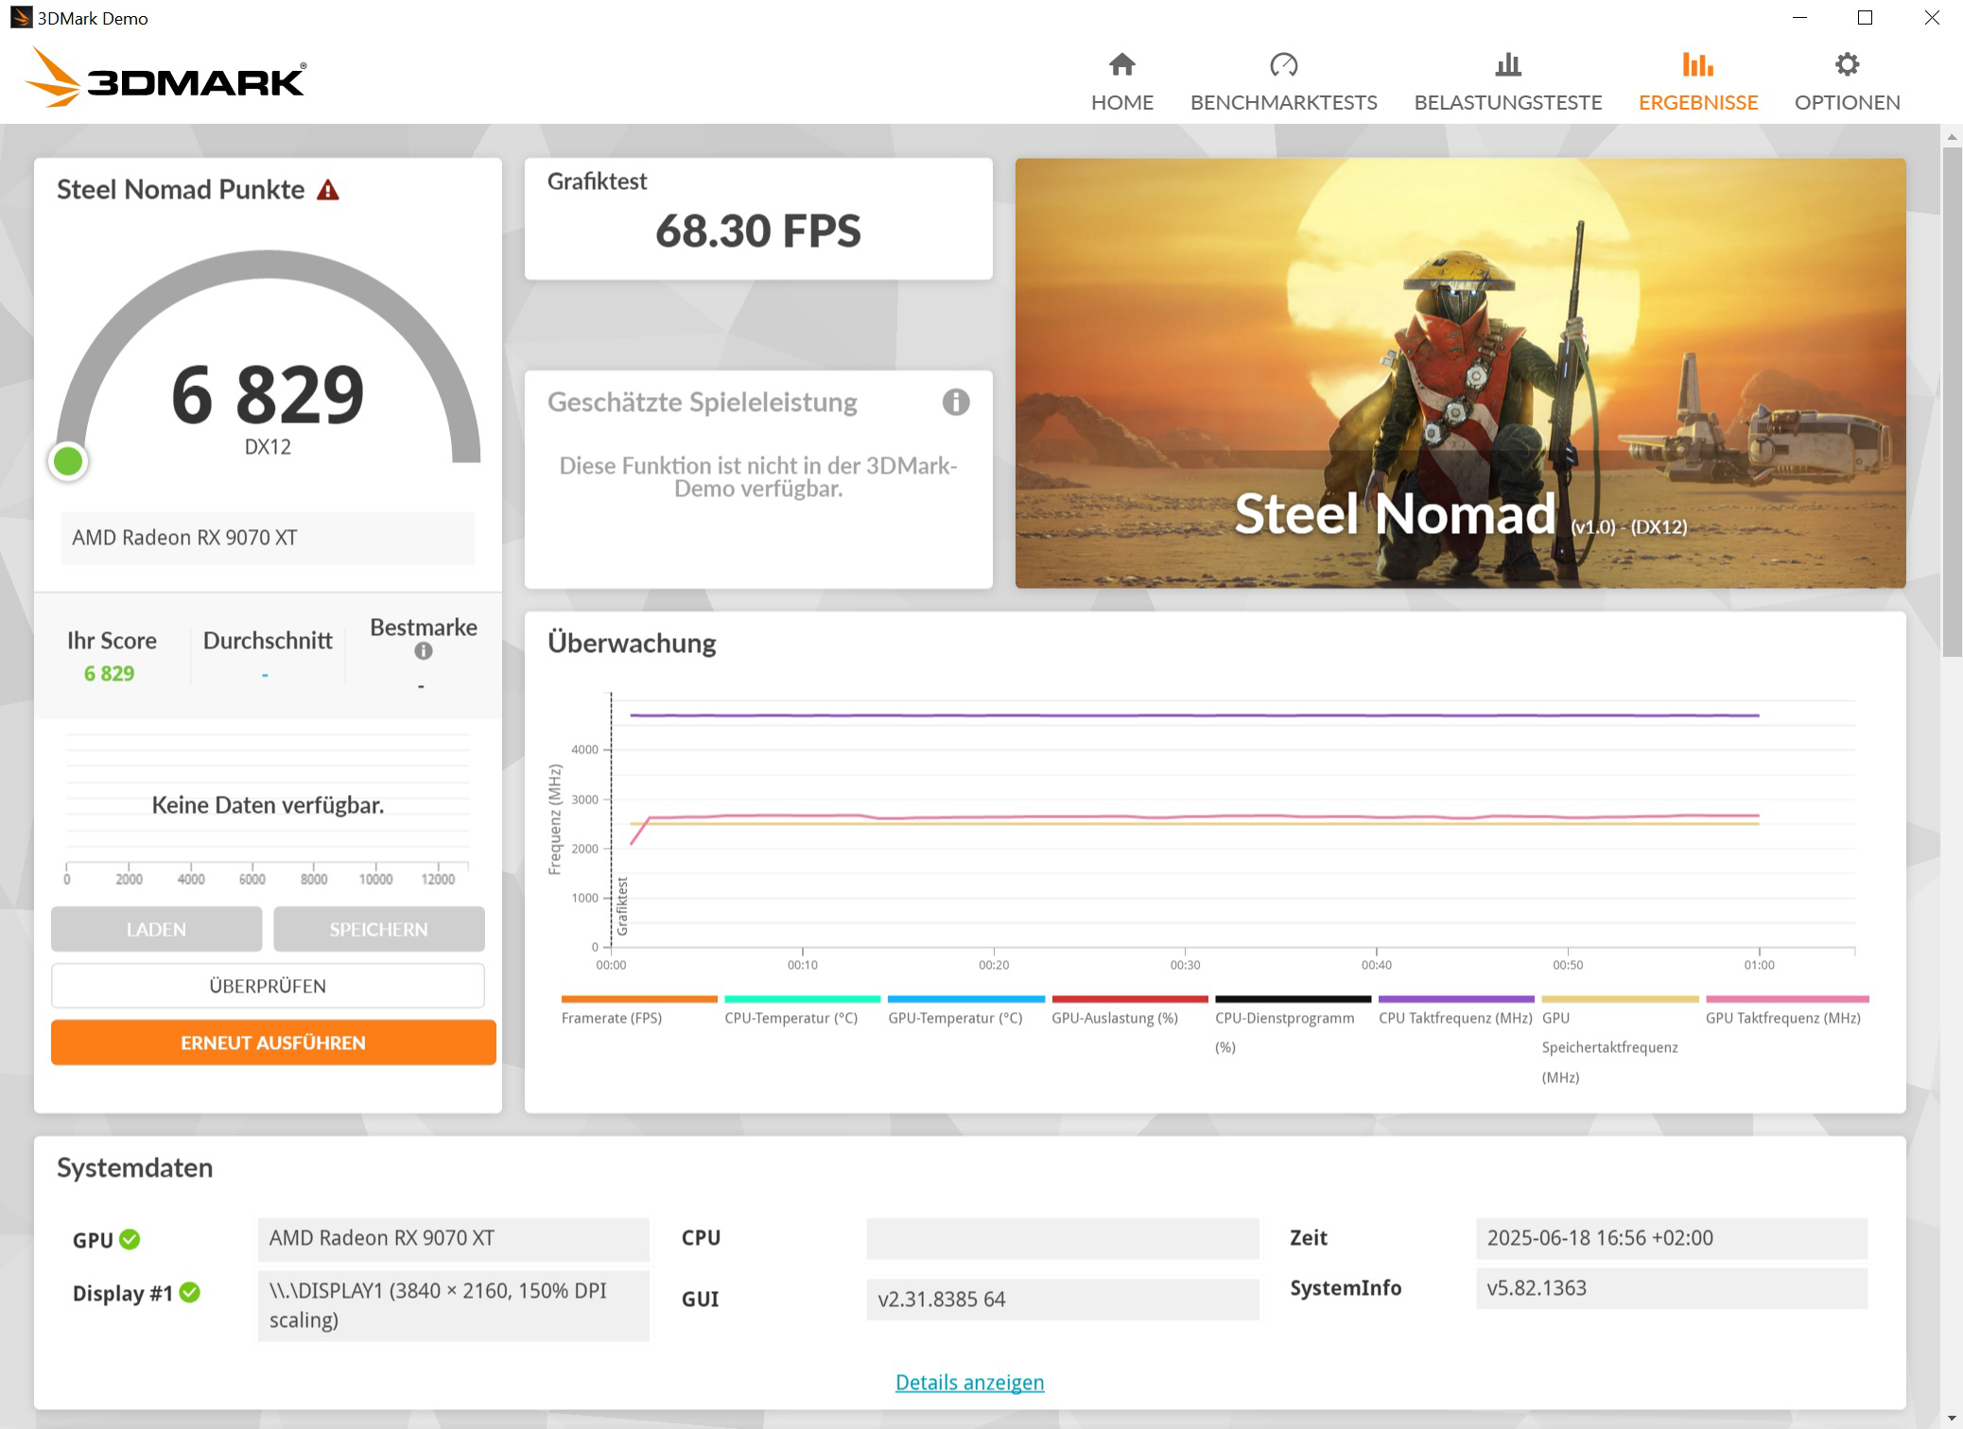Click the green score indicator dot on gauge
The height and width of the screenshot is (1429, 1963).
coord(68,461)
